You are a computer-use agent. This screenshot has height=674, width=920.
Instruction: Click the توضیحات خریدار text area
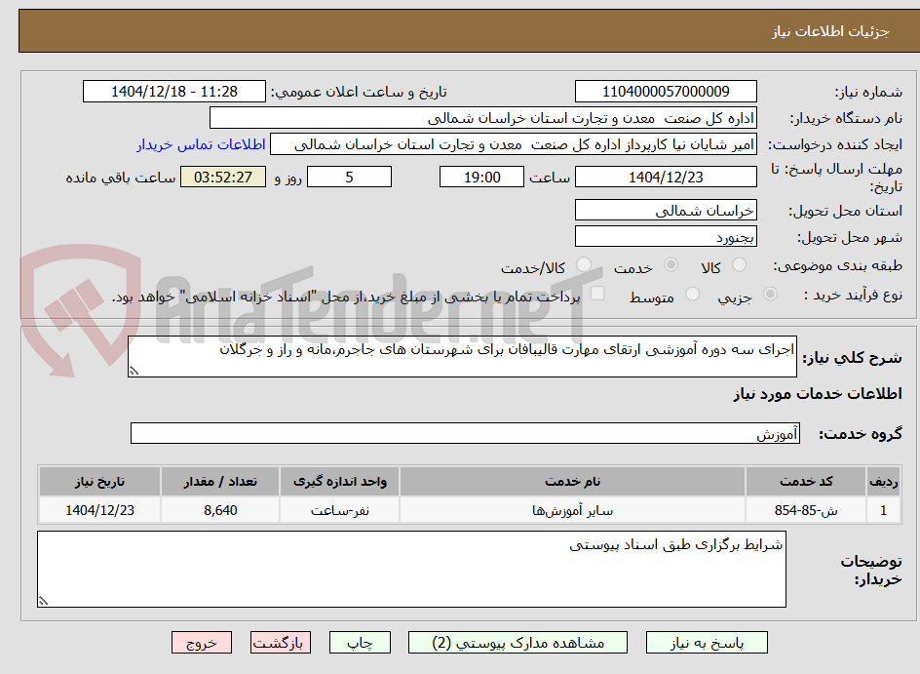click(x=412, y=569)
